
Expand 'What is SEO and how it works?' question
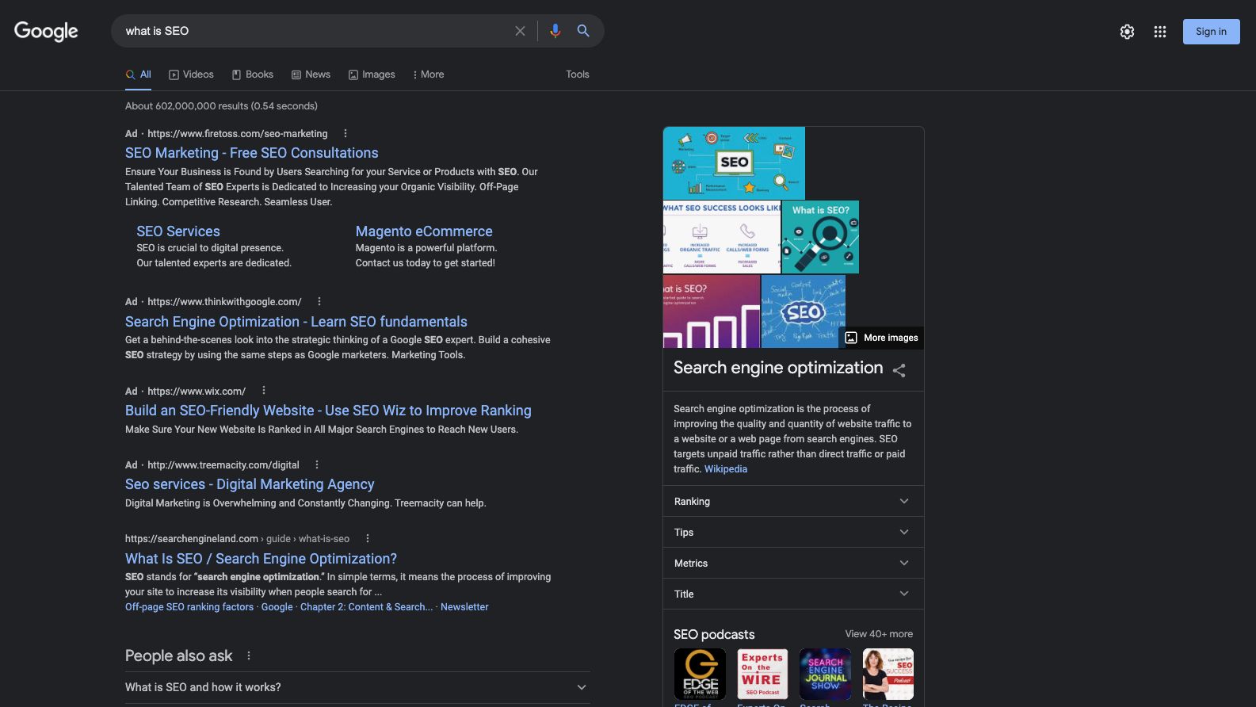pos(357,688)
